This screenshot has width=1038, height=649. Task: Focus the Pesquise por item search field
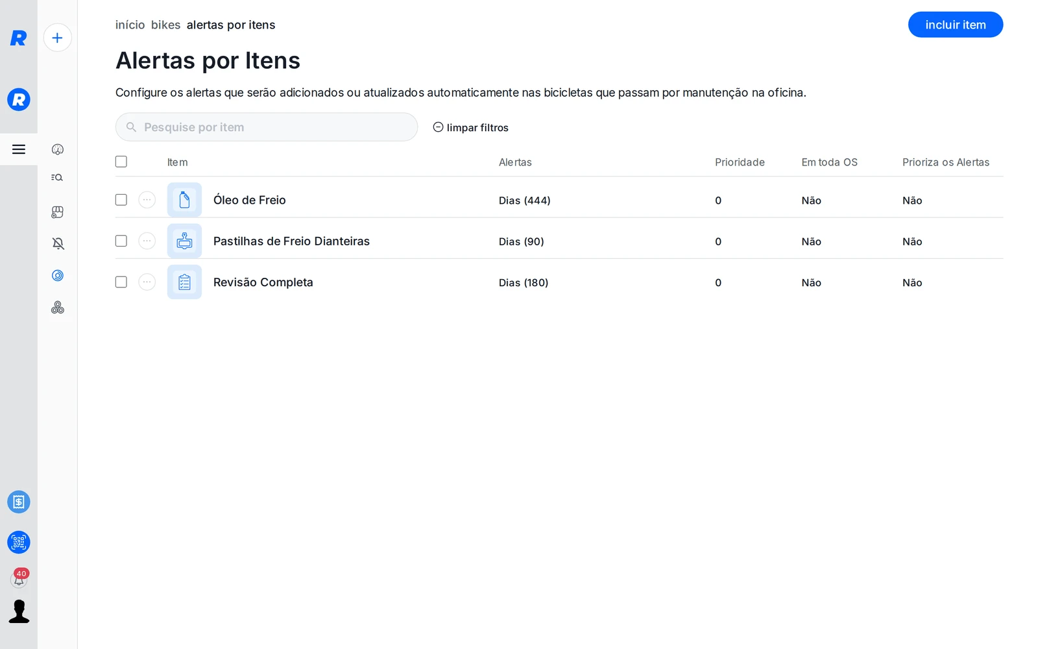(267, 127)
